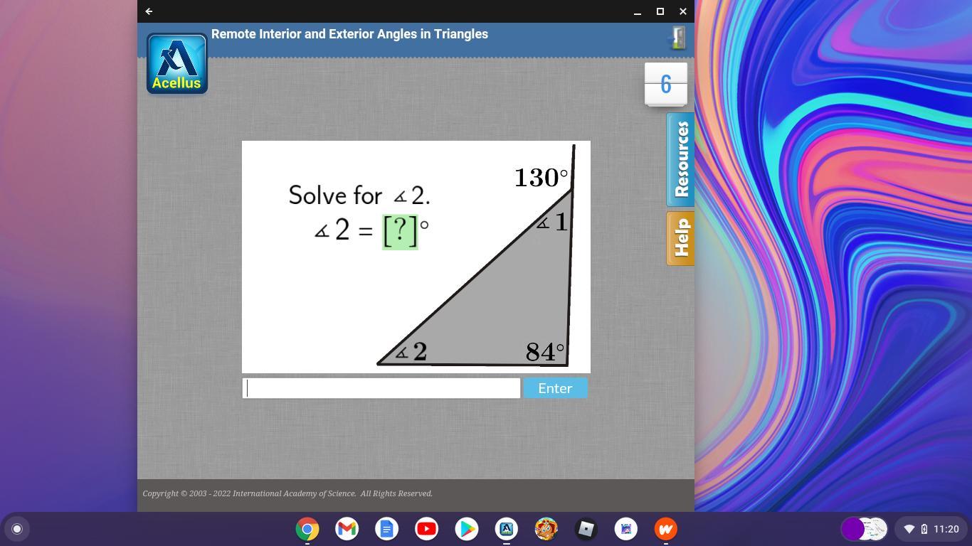Open the pixel-art app icon beside Roblox
Screen dimensions: 972x546
tap(626, 529)
